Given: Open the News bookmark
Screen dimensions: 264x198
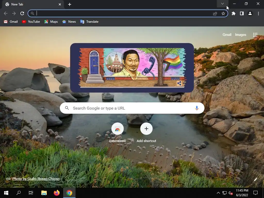Looking at the screenshot, I should (69, 22).
